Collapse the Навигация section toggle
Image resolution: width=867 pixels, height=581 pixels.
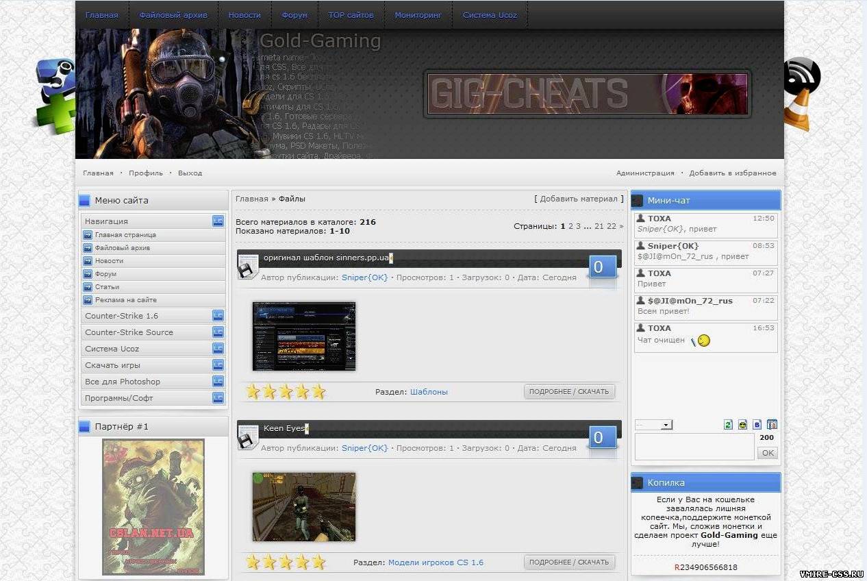pos(218,221)
